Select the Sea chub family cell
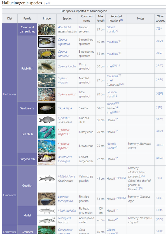 [x=27, y=134]
